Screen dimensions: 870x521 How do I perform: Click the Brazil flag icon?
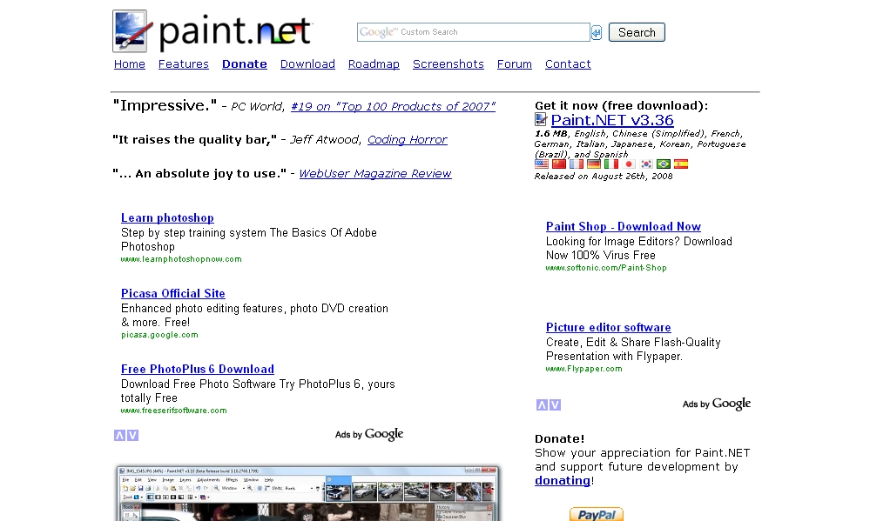click(x=664, y=164)
